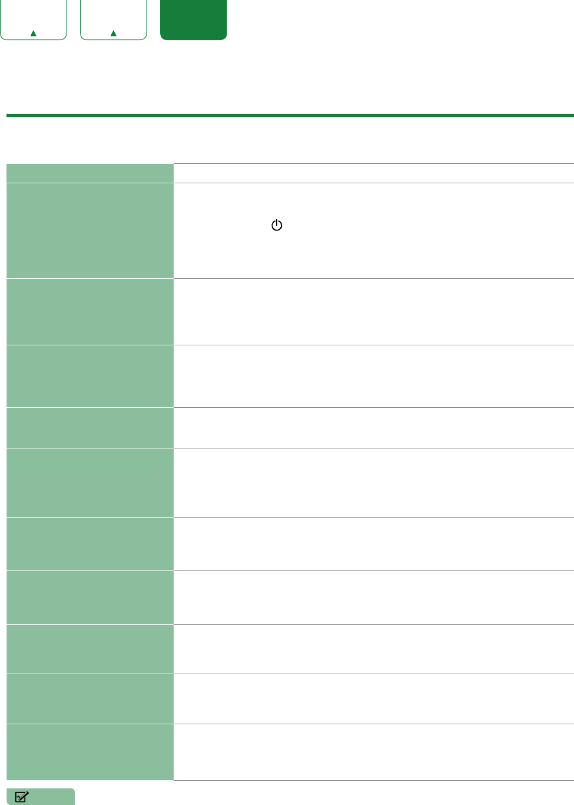Click the up triangle in the first outlined tab

[34, 33]
